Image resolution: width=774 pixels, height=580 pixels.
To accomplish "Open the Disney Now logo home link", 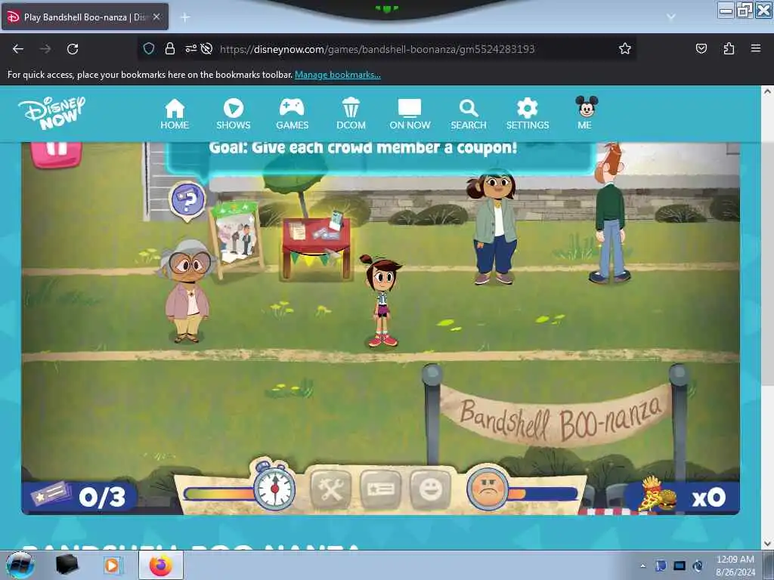I will tap(52, 113).
